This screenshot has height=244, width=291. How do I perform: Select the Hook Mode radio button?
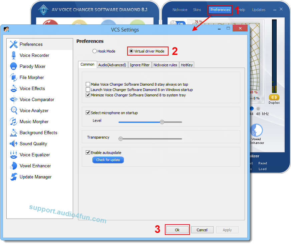tap(94, 51)
